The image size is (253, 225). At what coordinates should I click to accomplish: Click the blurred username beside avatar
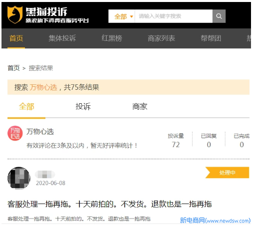coord(45,175)
